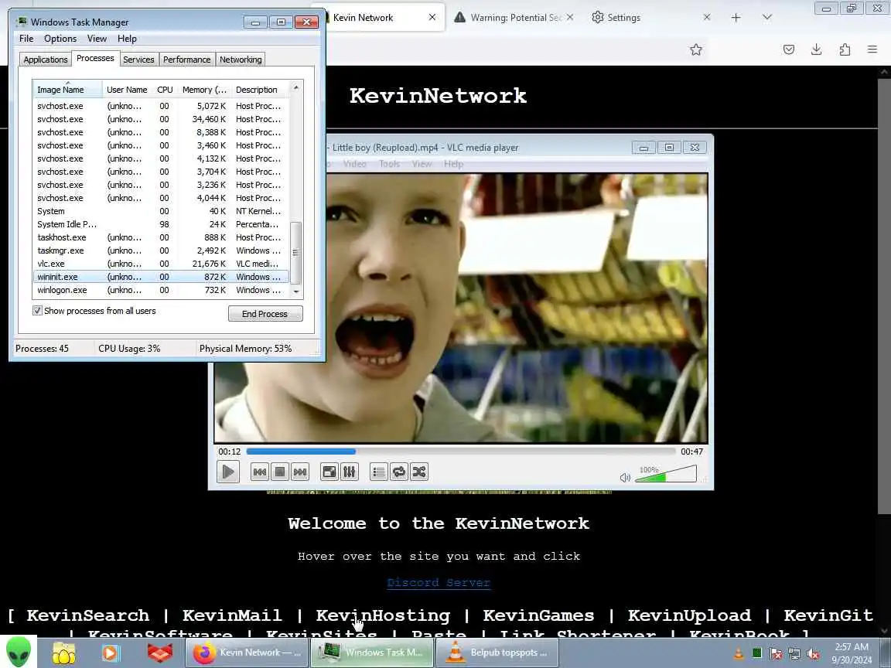The height and width of the screenshot is (668, 891).
Task: Click VLC previous track button
Action: coord(260,472)
